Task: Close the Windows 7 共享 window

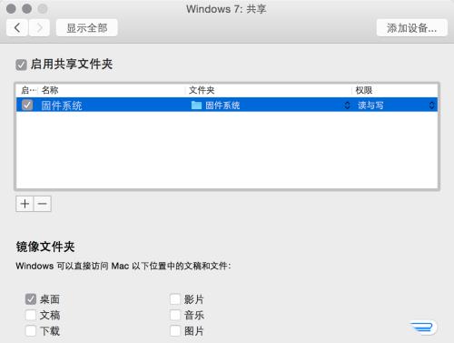Action: (11, 8)
